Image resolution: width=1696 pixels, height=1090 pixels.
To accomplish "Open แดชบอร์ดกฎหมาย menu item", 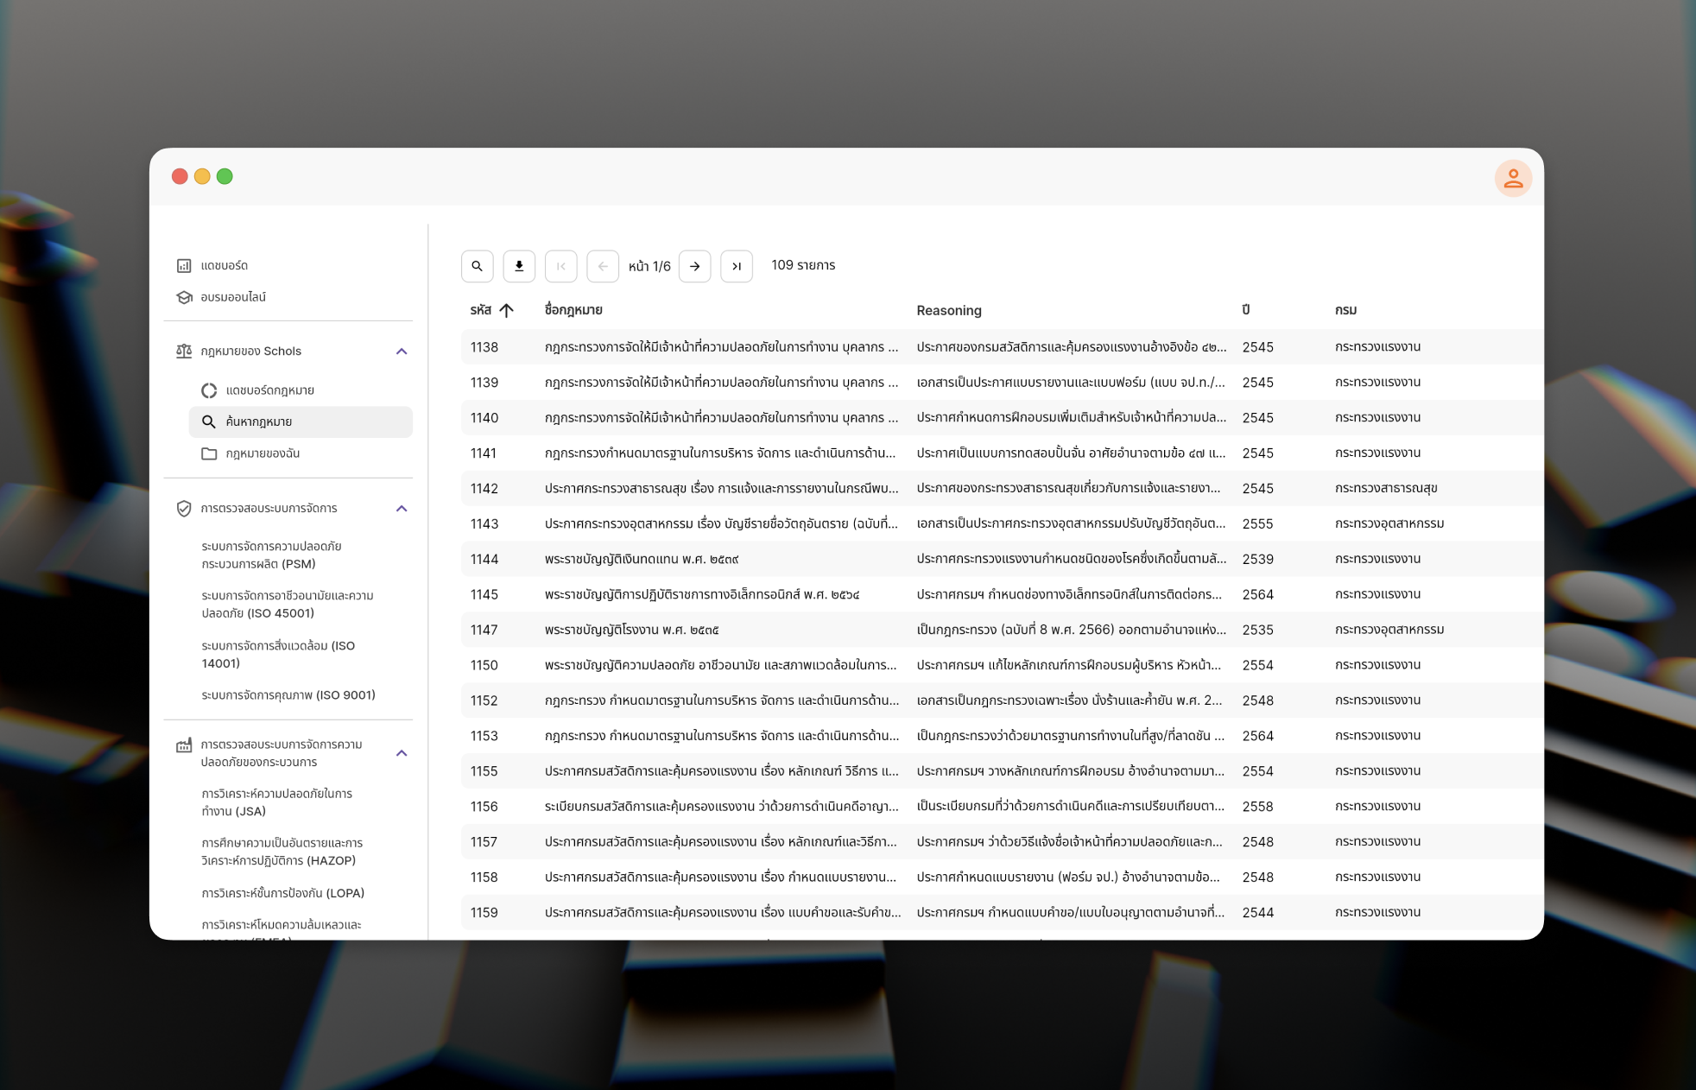I will click(x=269, y=390).
